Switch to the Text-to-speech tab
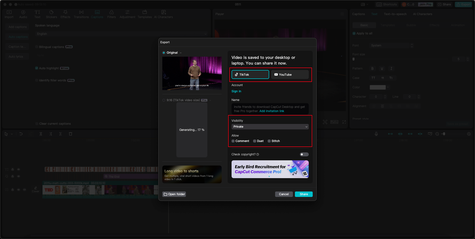Screen dimensions: 475x239 pyautogui.click(x=395, y=14)
